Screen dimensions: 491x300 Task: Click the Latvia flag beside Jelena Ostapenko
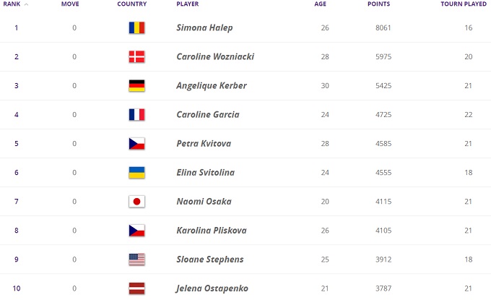[x=136, y=288]
